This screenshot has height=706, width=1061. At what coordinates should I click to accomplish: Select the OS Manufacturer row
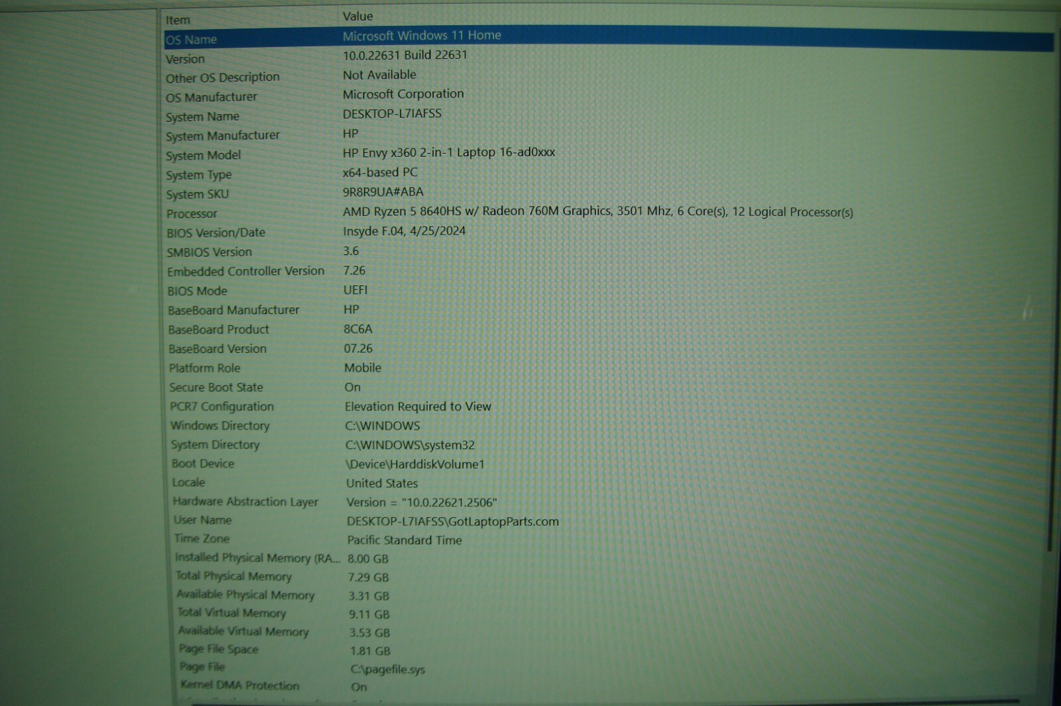pyautogui.click(x=609, y=96)
